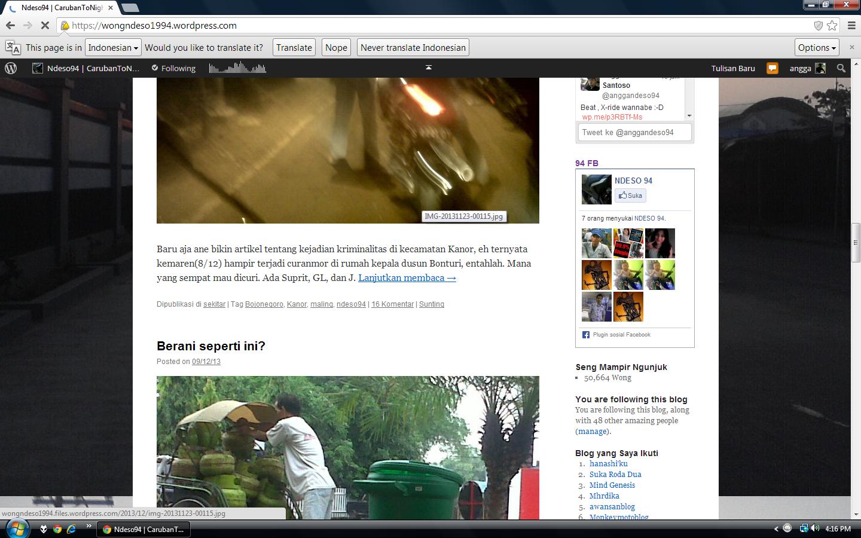
Task: Open Tulisan Baru in admin bar
Action: (x=733, y=68)
